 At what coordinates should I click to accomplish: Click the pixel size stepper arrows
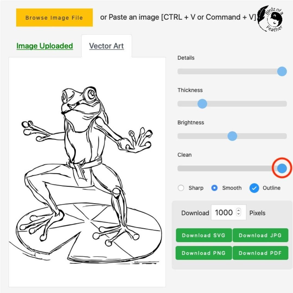238,212
